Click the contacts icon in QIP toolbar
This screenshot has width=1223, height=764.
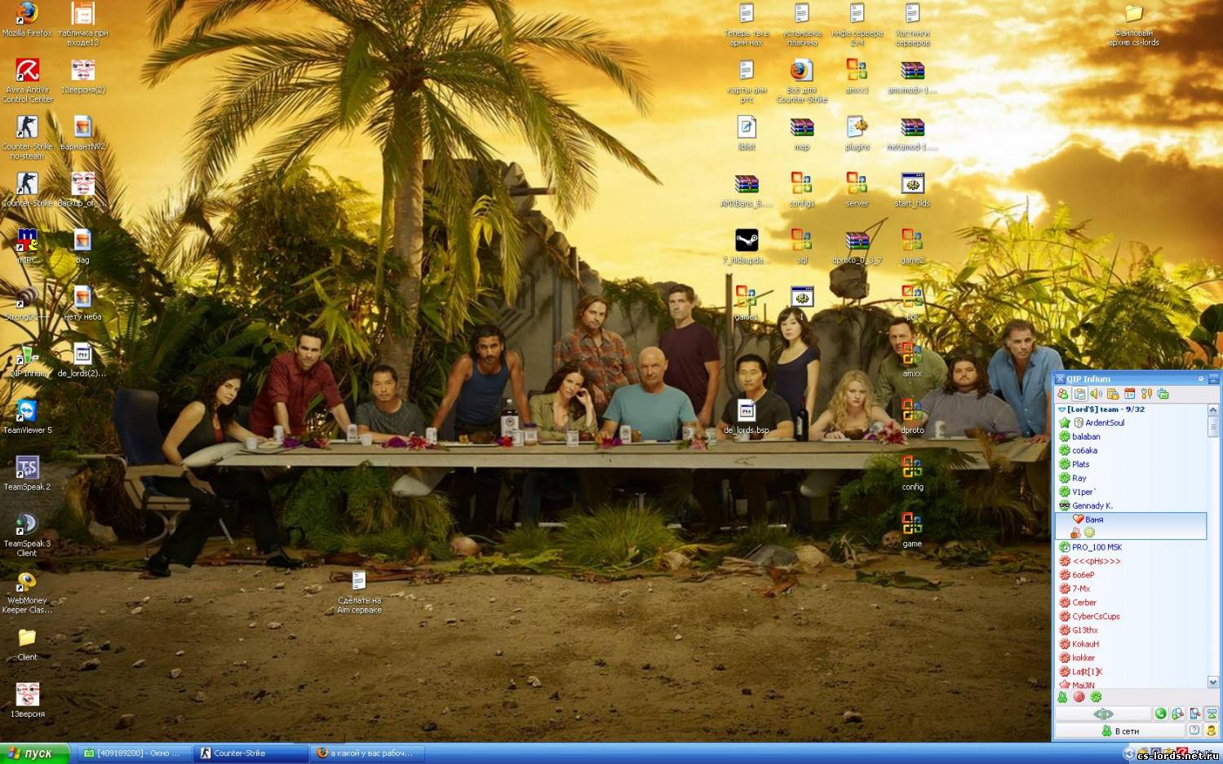pos(1062,394)
